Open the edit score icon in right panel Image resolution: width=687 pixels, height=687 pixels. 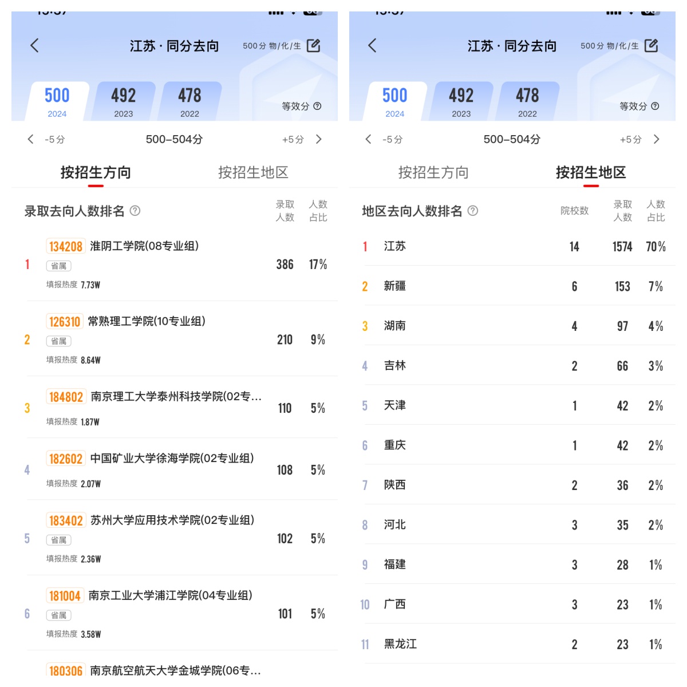[x=652, y=46]
